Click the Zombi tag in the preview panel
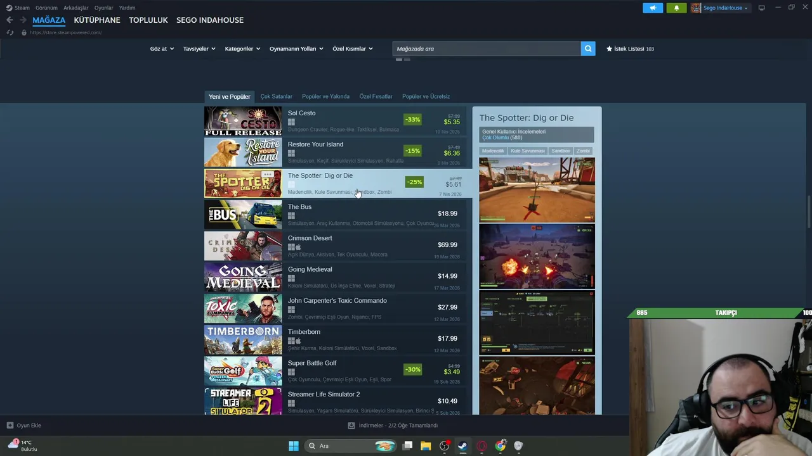Image resolution: width=812 pixels, height=456 pixels. (583, 151)
